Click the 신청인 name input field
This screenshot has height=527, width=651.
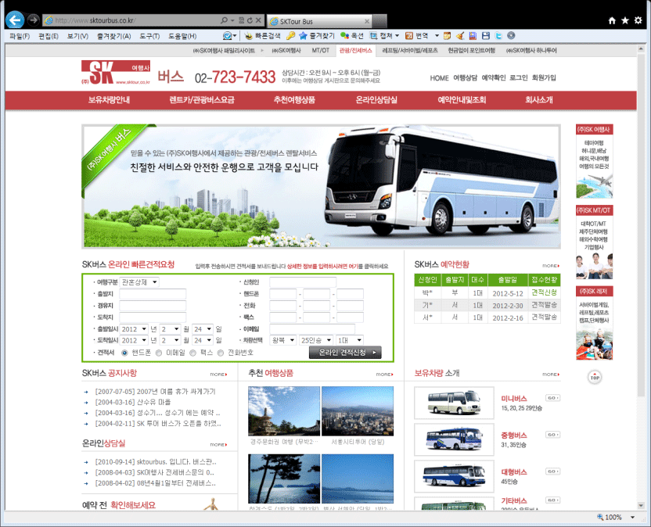pos(303,282)
